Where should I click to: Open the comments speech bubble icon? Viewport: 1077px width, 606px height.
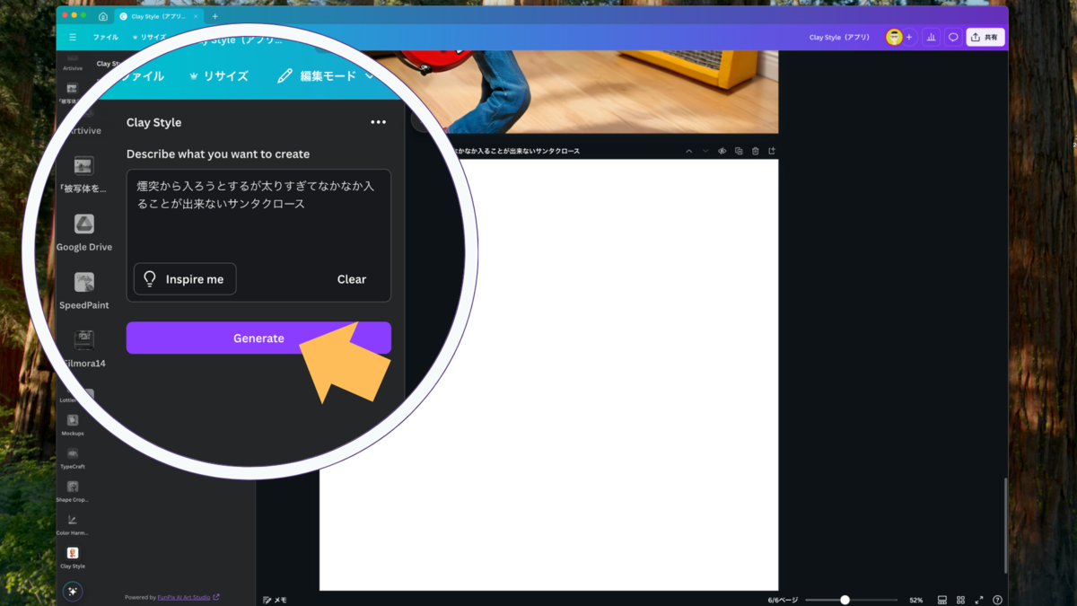click(x=953, y=37)
